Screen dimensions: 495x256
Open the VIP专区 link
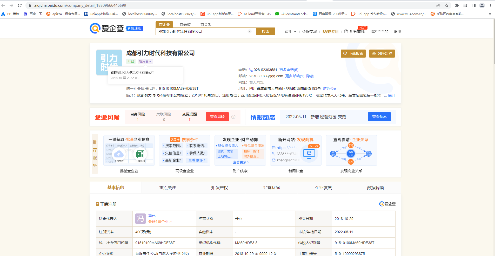[331, 32]
